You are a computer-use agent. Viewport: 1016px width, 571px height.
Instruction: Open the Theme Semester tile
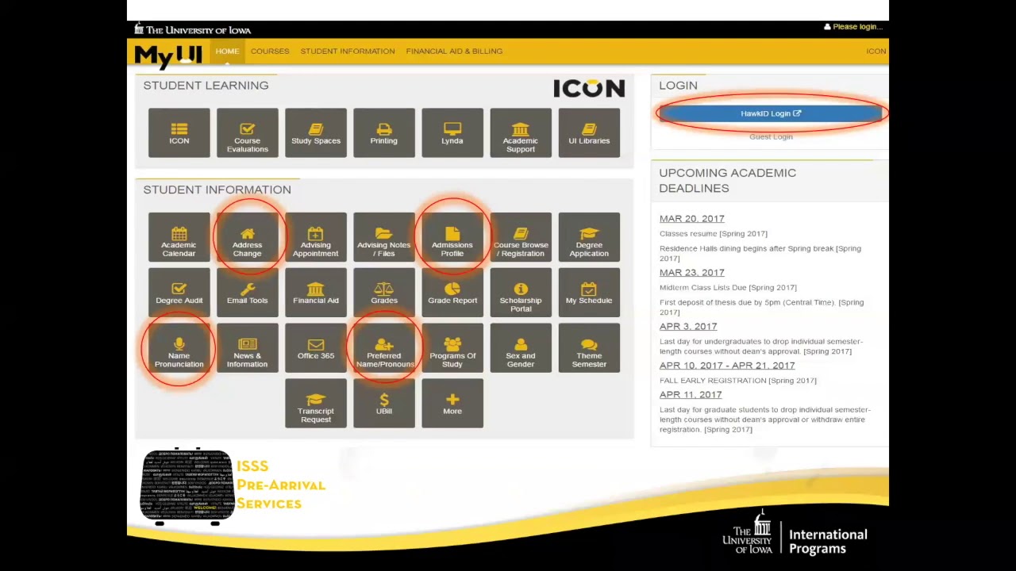pos(589,348)
